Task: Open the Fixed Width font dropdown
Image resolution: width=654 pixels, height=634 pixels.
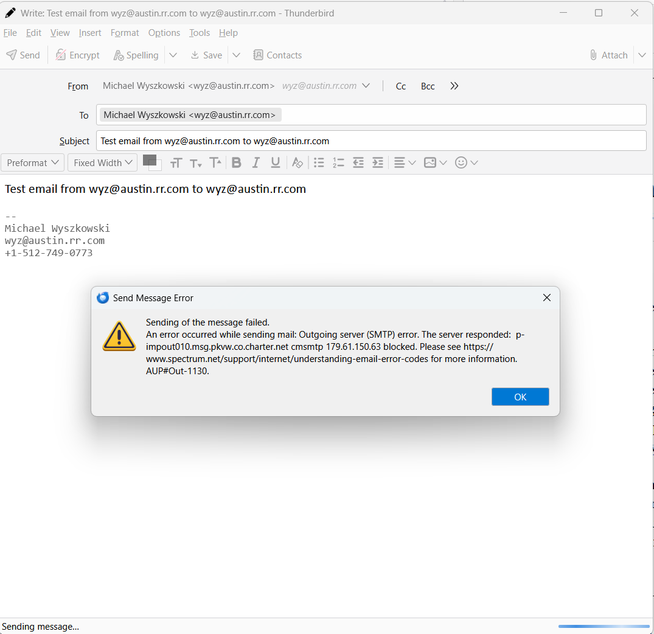Action: click(x=103, y=162)
